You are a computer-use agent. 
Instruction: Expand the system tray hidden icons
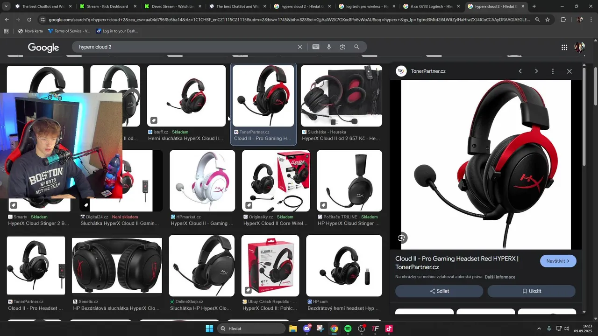pos(539,329)
